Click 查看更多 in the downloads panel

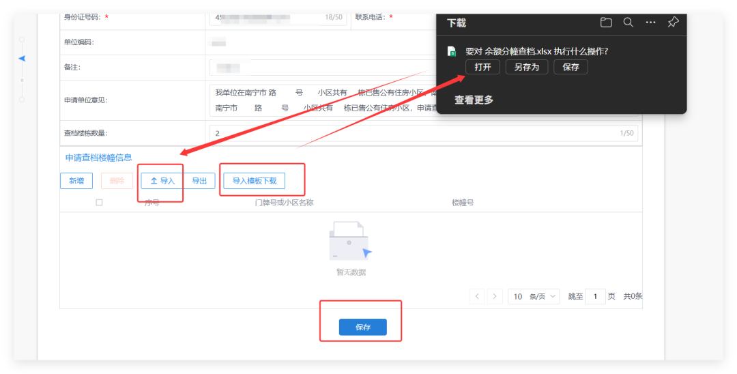coord(474,100)
